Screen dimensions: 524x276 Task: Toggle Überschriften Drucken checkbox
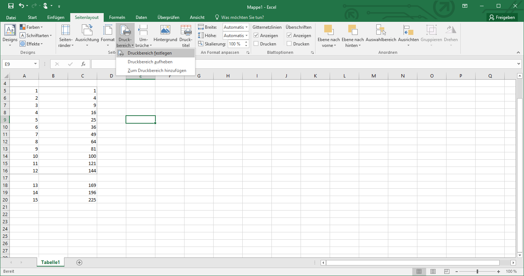pos(289,44)
